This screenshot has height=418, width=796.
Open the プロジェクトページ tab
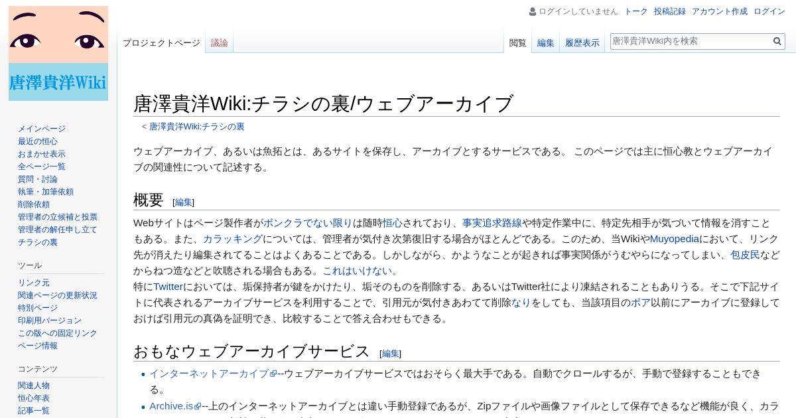[x=161, y=42]
